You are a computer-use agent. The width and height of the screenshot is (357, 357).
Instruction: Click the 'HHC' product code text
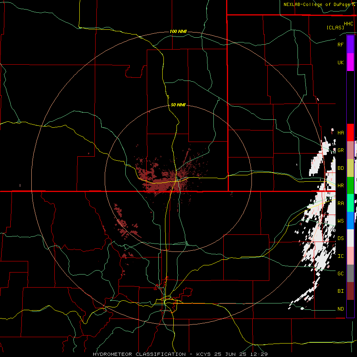pyautogui.click(x=348, y=24)
